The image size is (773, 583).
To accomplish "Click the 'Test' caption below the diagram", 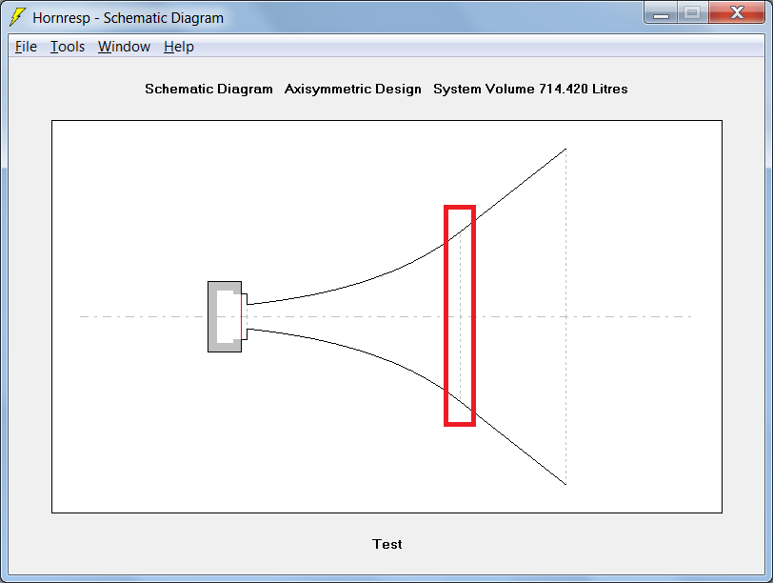I will [387, 544].
